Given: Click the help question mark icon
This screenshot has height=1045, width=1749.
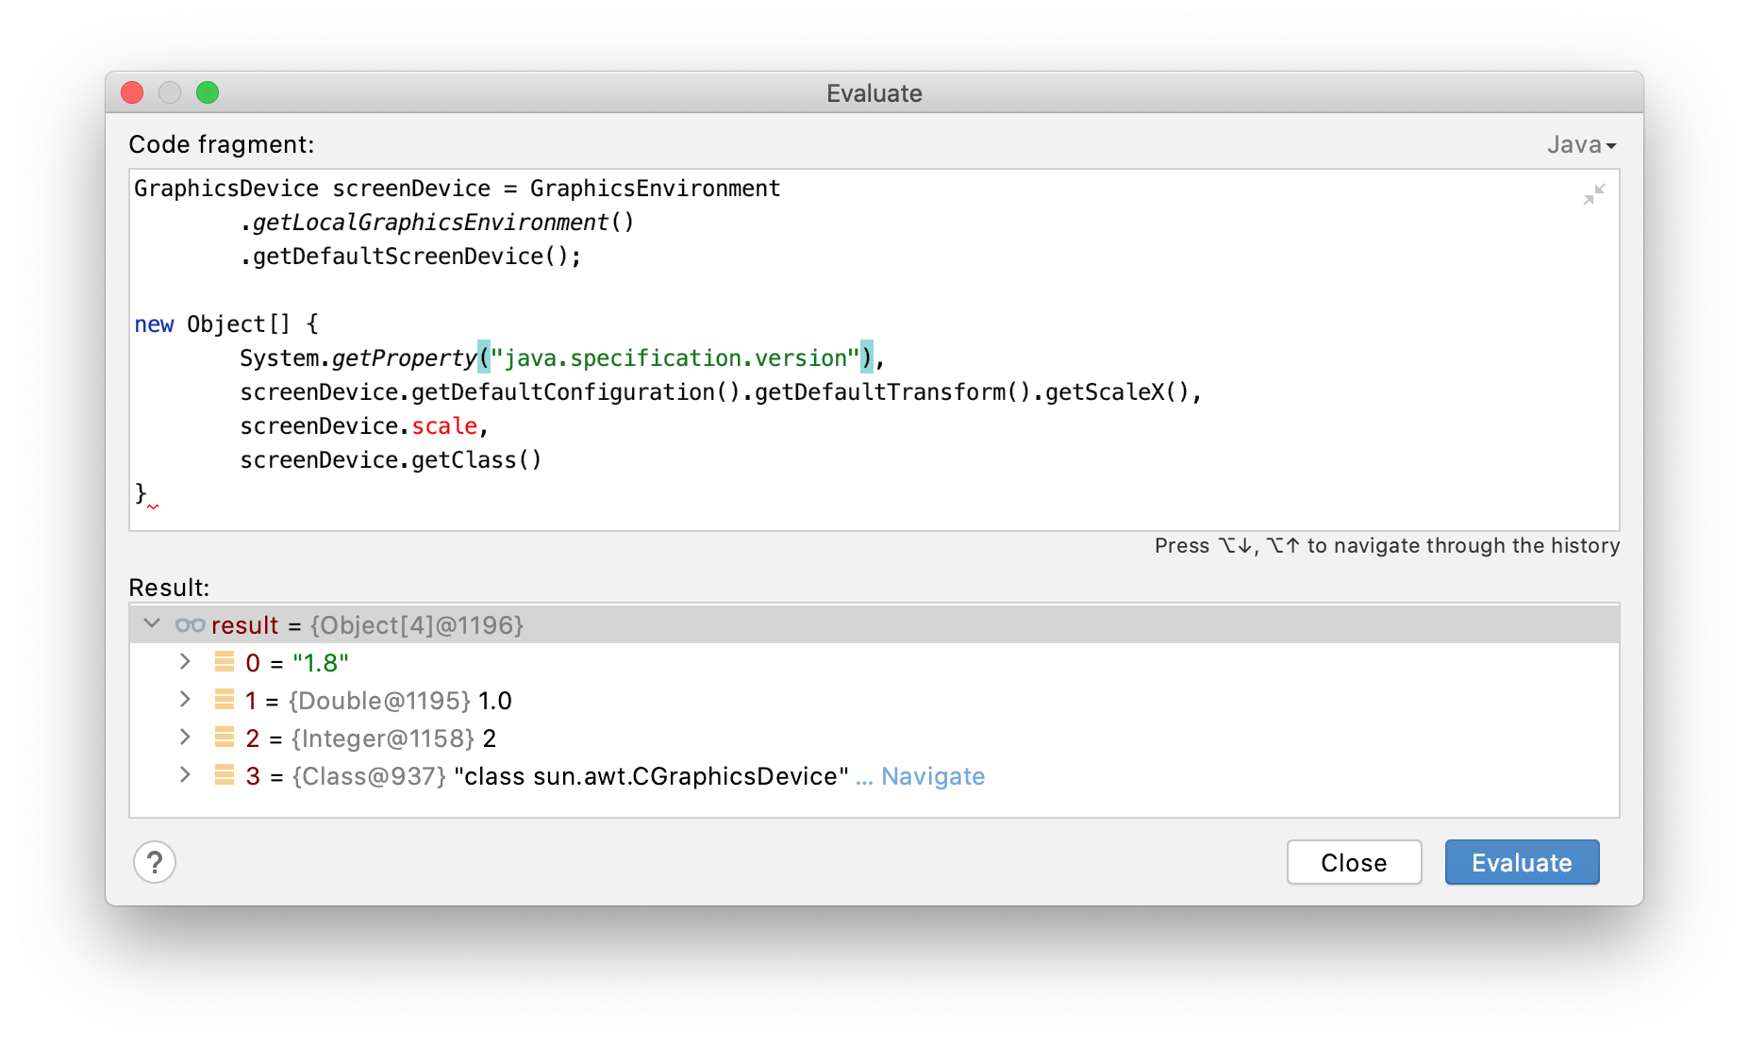Looking at the screenshot, I should tap(155, 861).
